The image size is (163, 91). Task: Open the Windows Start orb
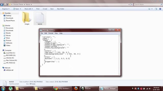coord(3,88)
